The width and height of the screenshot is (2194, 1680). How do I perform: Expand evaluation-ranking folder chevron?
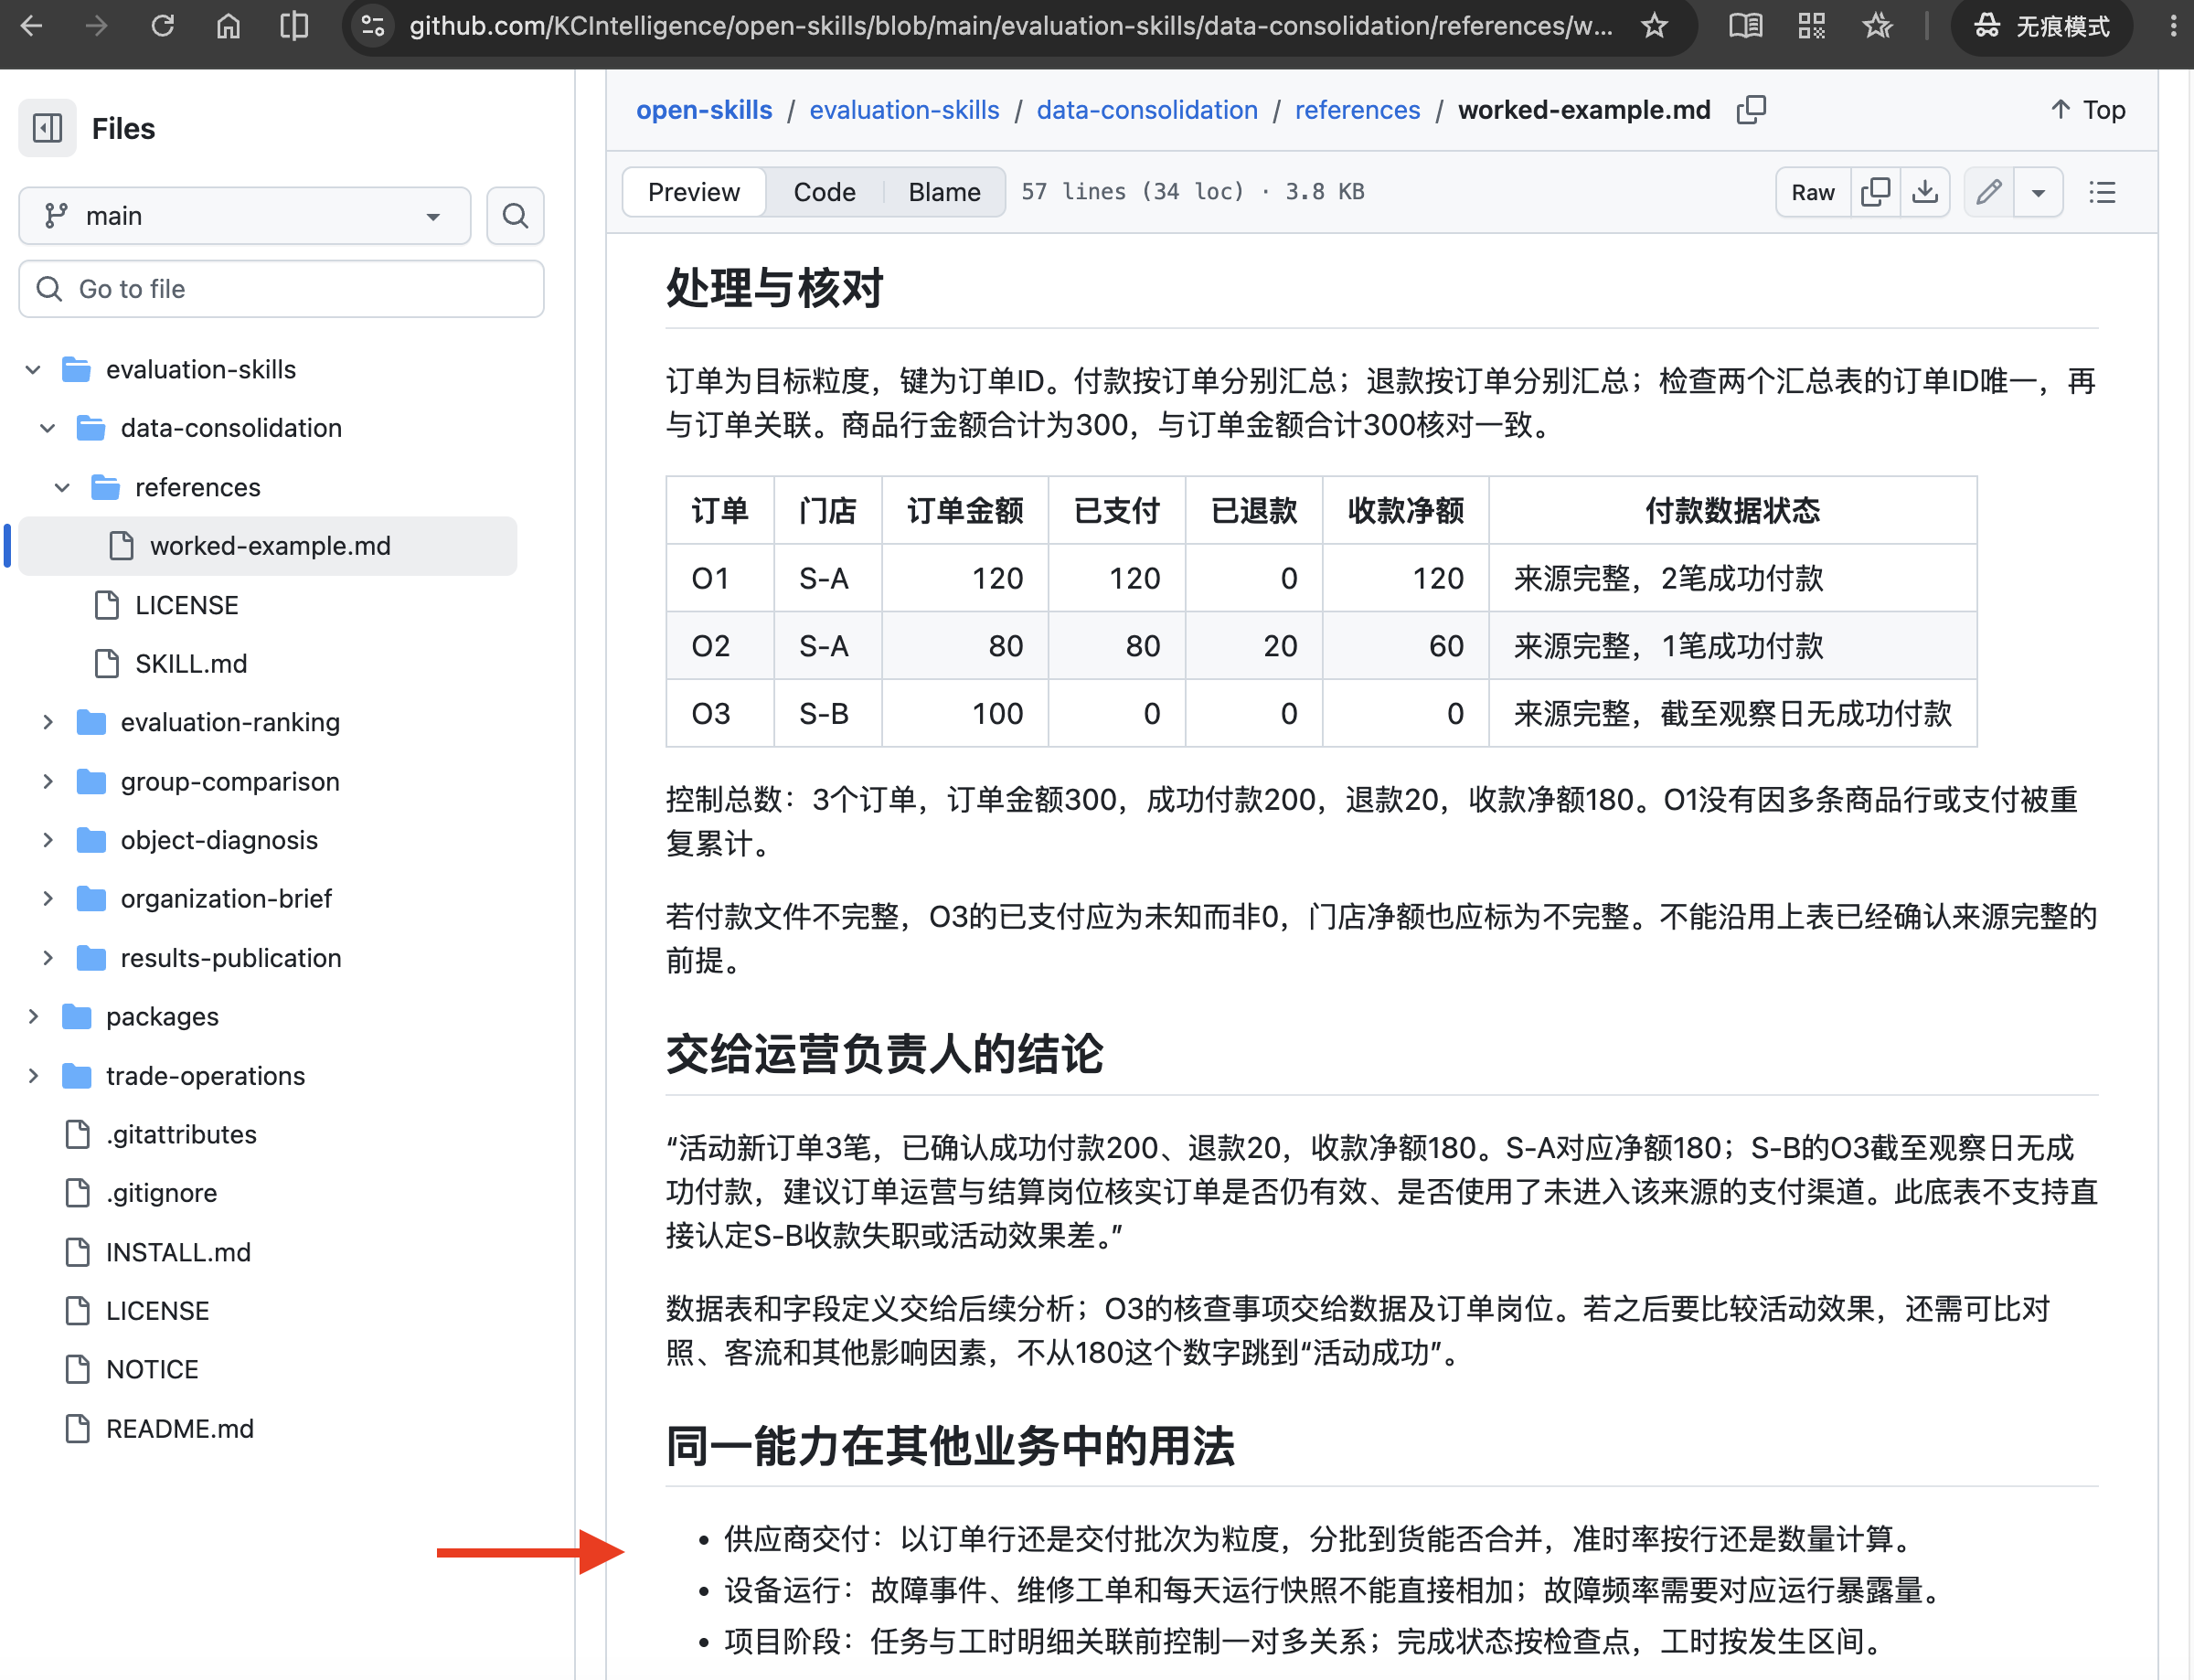(x=47, y=722)
